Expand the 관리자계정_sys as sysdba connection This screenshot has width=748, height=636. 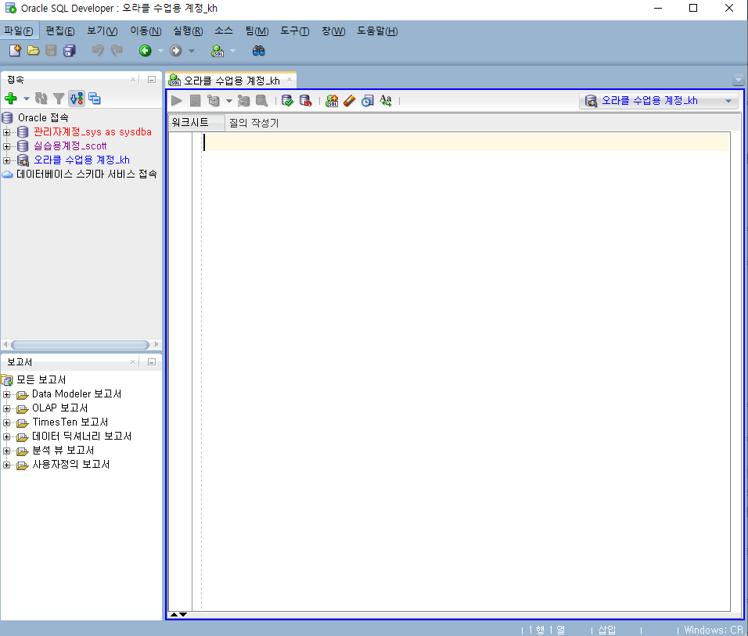[7, 132]
